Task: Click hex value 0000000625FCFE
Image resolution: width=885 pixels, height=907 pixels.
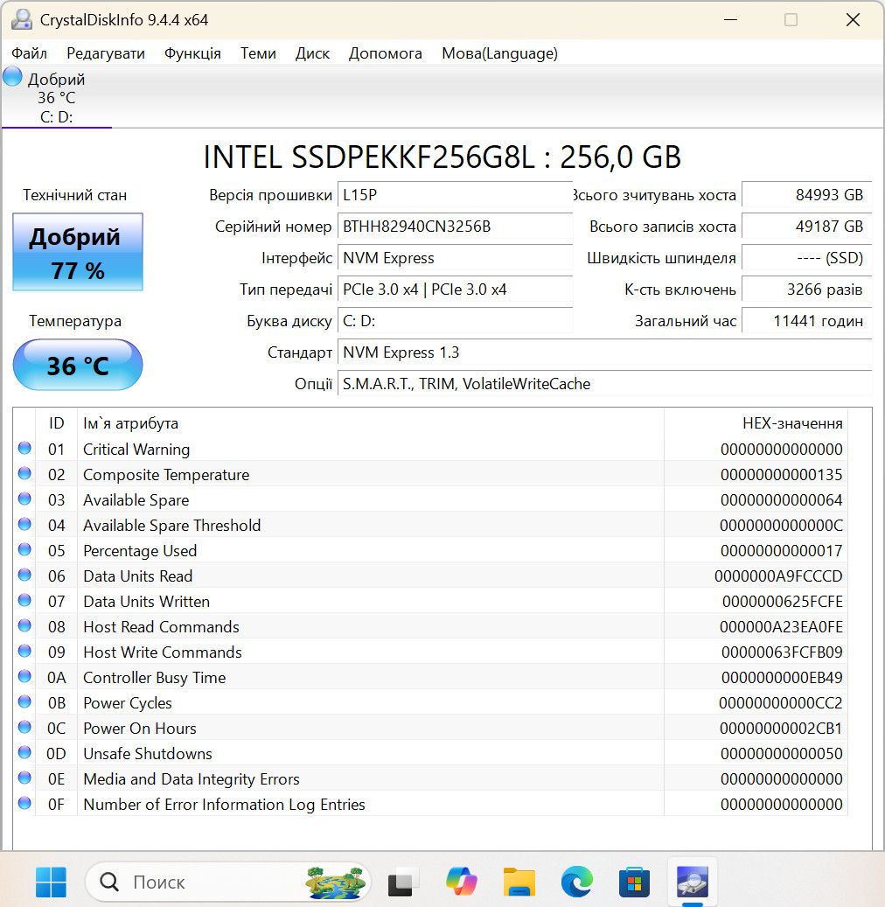Action: [x=782, y=602]
